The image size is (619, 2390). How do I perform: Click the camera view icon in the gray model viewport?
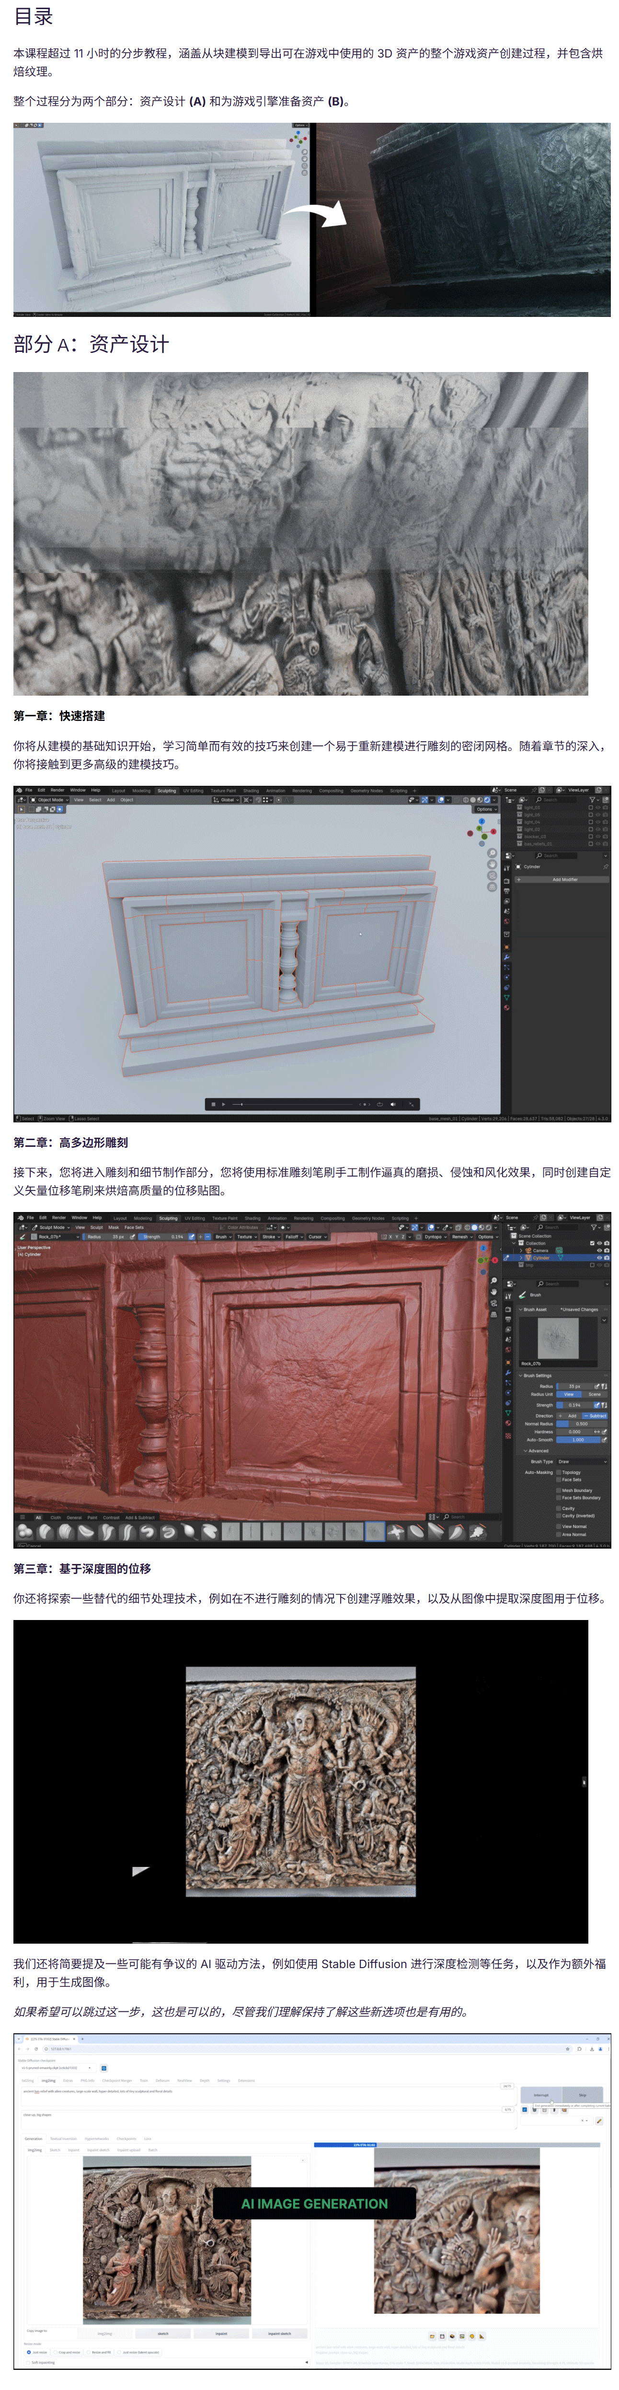(492, 875)
